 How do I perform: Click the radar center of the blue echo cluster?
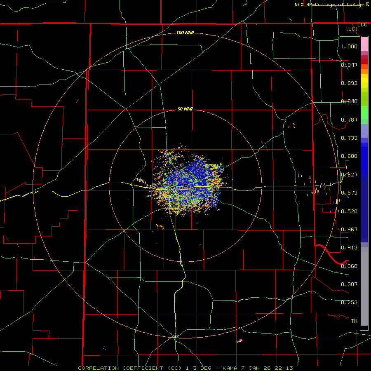coord(185,185)
